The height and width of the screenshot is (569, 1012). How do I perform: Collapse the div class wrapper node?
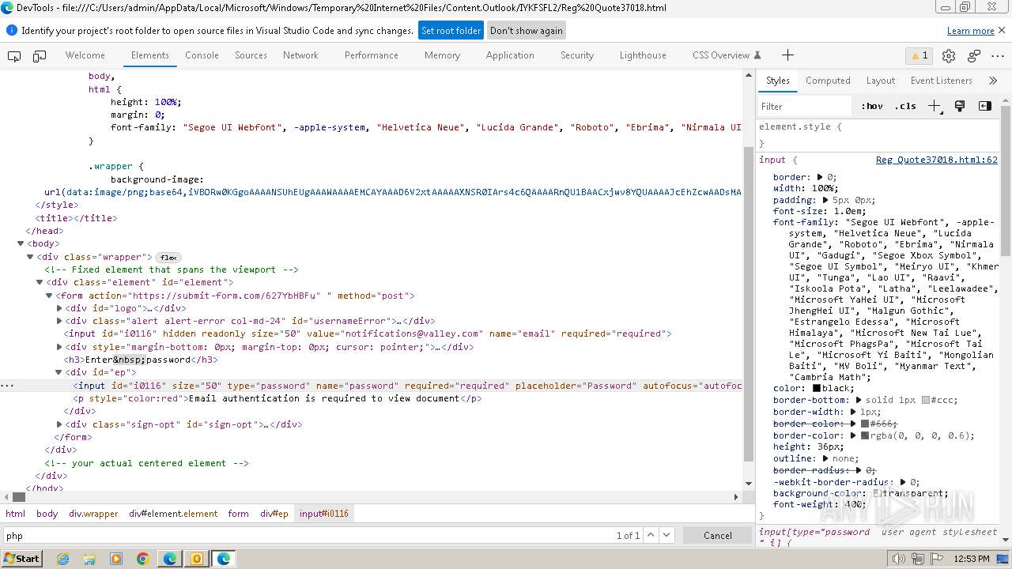[31, 257]
